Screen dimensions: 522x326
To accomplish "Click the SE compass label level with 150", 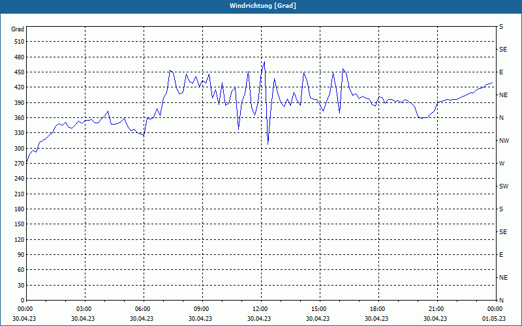I will (x=503, y=232).
